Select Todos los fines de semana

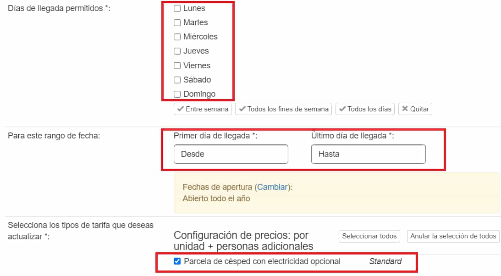(x=284, y=109)
